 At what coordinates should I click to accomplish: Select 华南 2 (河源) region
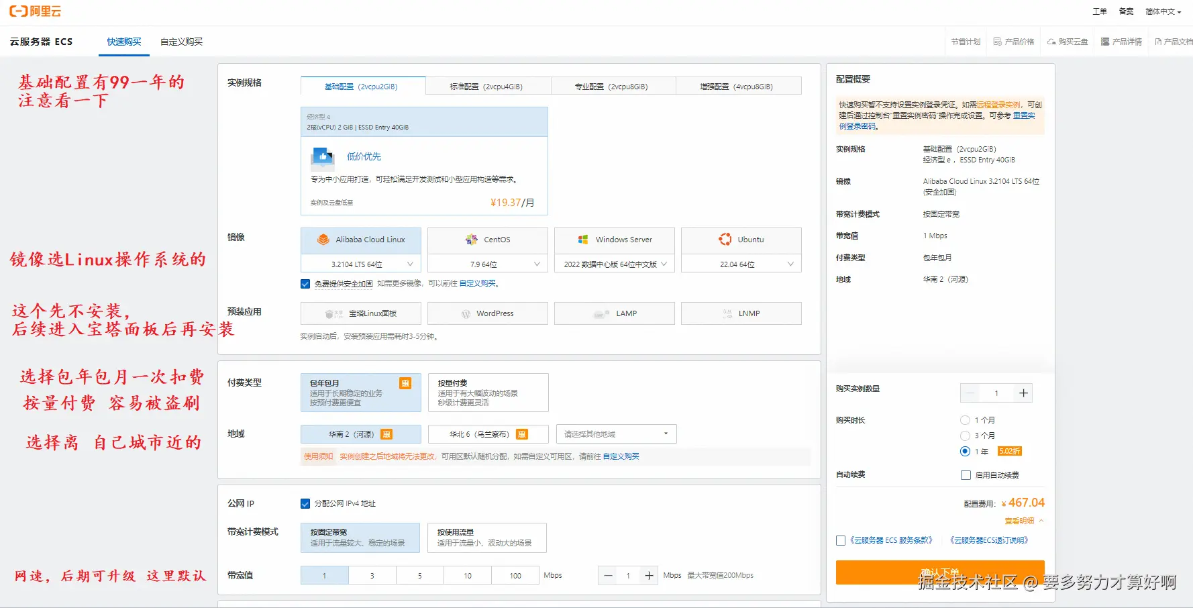click(x=361, y=434)
